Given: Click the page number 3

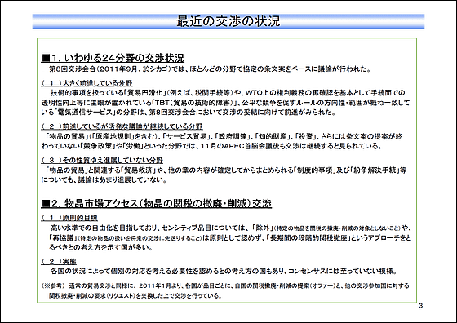Looking at the screenshot, I should [420, 306].
